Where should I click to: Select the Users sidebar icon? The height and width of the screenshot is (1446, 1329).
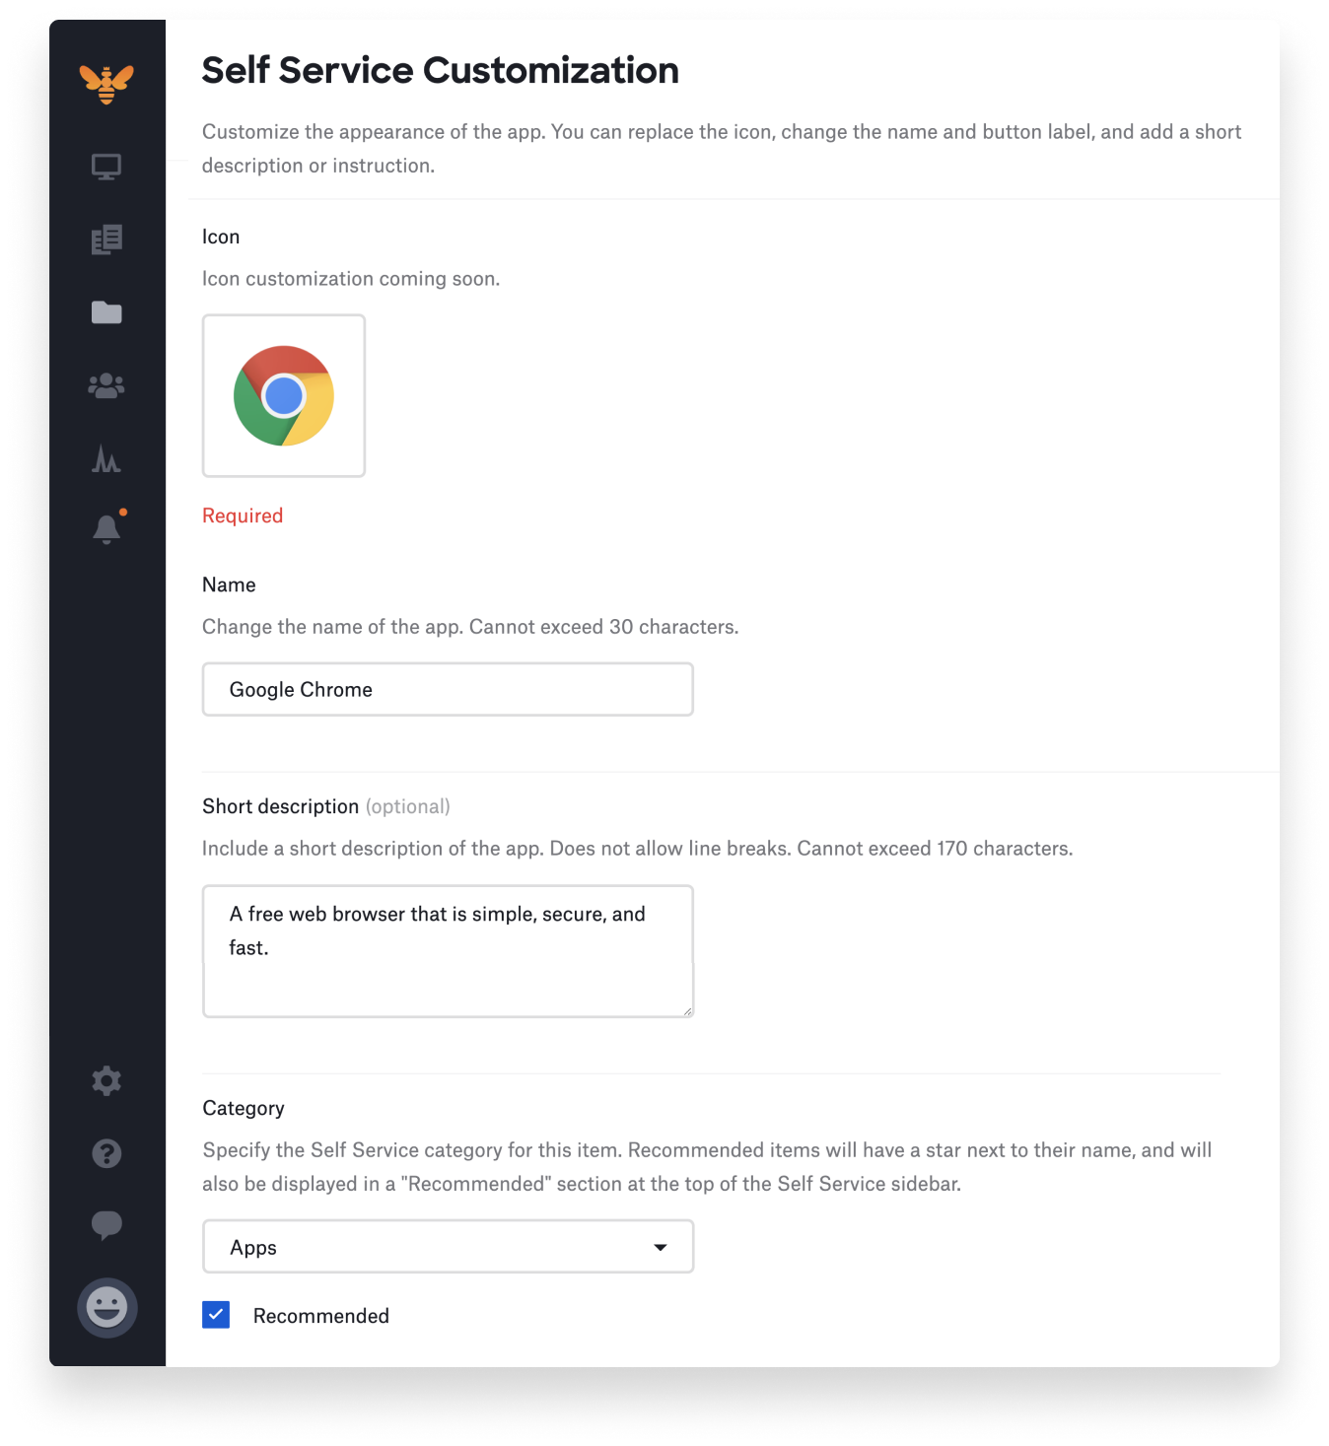coord(106,385)
